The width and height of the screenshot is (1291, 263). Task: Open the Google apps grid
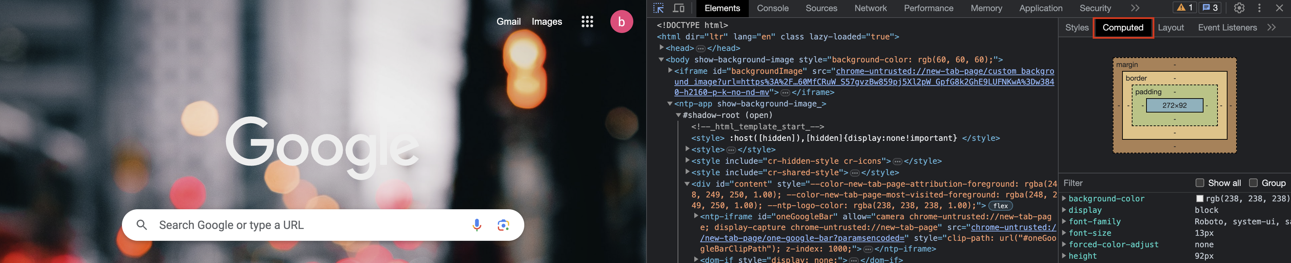[587, 21]
